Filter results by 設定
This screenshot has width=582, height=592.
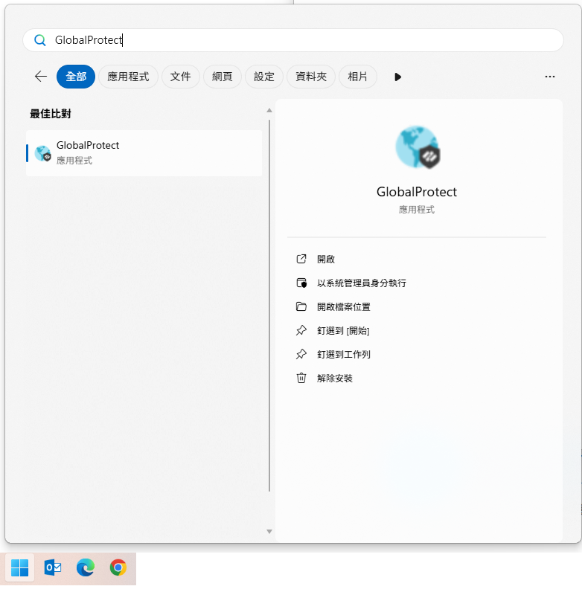coord(263,77)
